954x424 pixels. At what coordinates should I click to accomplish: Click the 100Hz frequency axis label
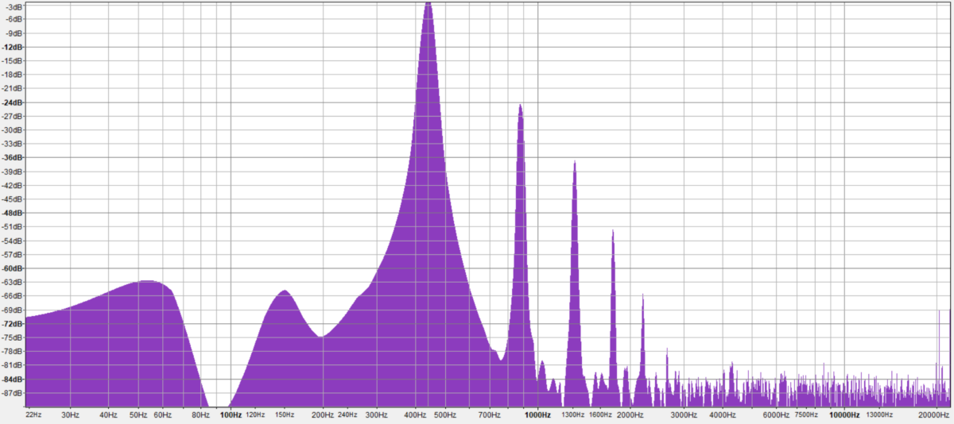[231, 414]
